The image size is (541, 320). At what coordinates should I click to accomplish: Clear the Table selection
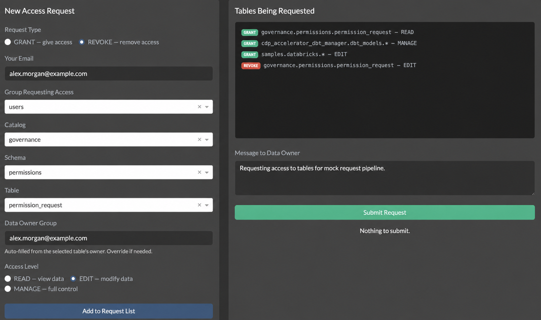tap(199, 205)
